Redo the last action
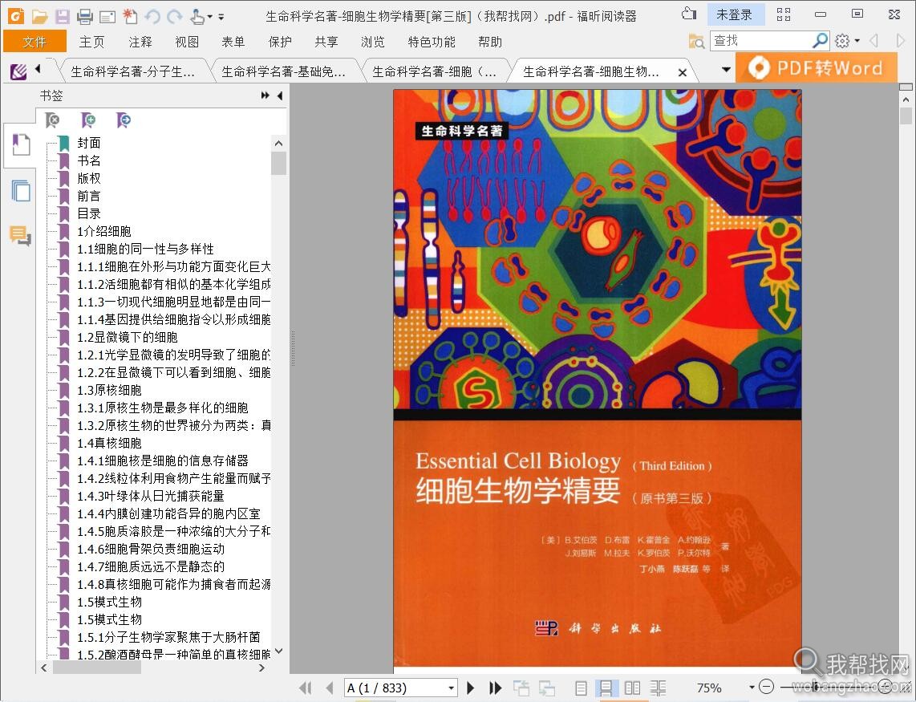This screenshot has width=916, height=702. pyautogui.click(x=175, y=16)
